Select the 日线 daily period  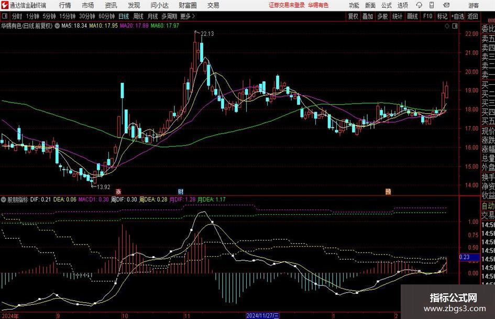tap(124, 16)
